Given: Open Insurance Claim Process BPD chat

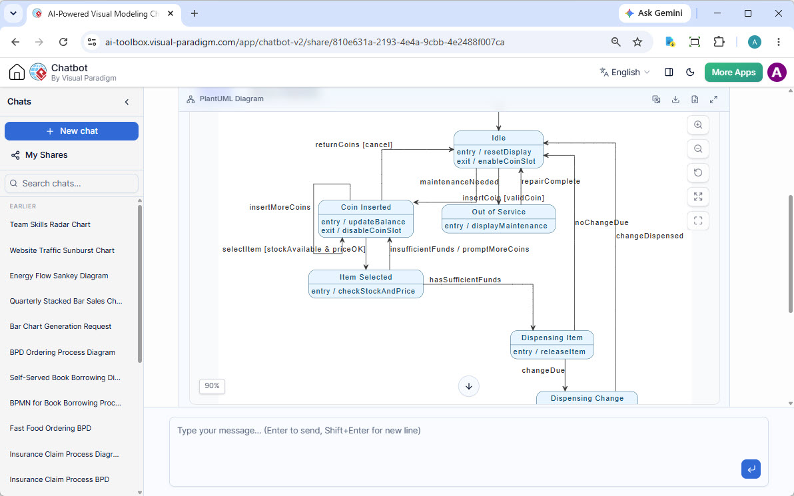Looking at the screenshot, I should [x=59, y=479].
